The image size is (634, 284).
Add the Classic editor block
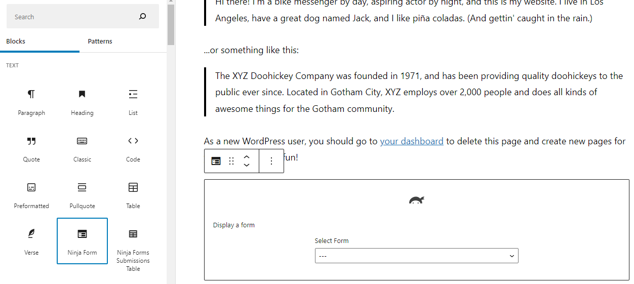(82, 148)
